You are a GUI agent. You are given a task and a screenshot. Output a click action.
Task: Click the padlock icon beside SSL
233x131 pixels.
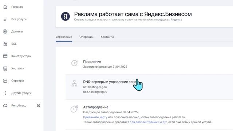pos(5,44)
